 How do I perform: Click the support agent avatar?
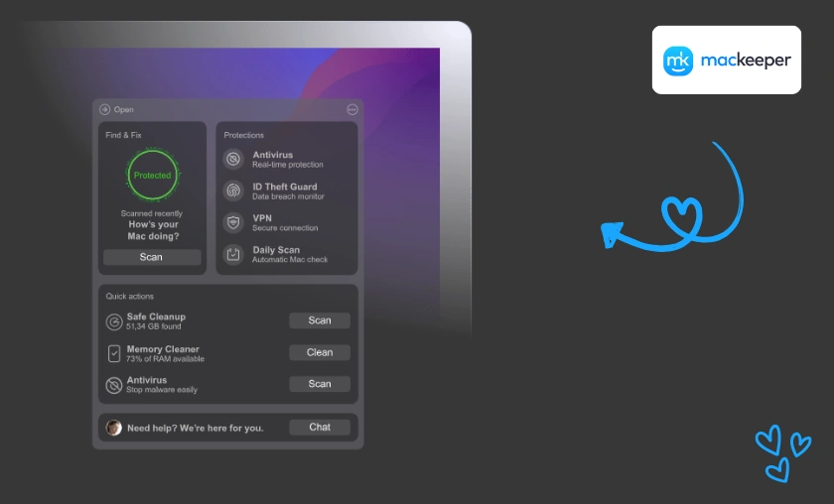(x=114, y=428)
